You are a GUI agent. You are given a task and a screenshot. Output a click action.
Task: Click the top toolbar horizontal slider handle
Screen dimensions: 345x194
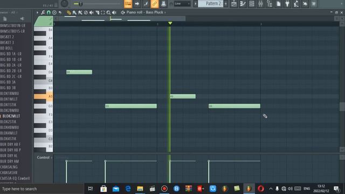[80, 4]
